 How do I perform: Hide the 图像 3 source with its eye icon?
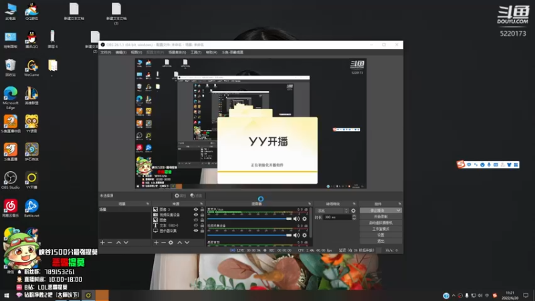[x=196, y=209]
